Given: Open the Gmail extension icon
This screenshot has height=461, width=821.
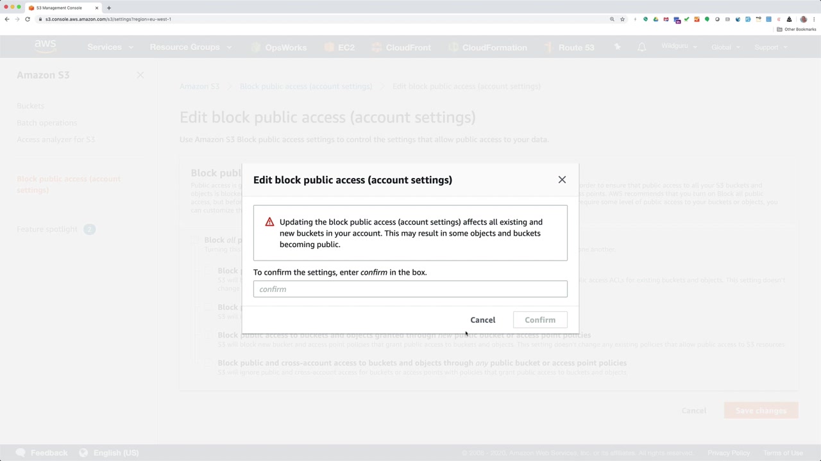Looking at the screenshot, I should pos(666,19).
